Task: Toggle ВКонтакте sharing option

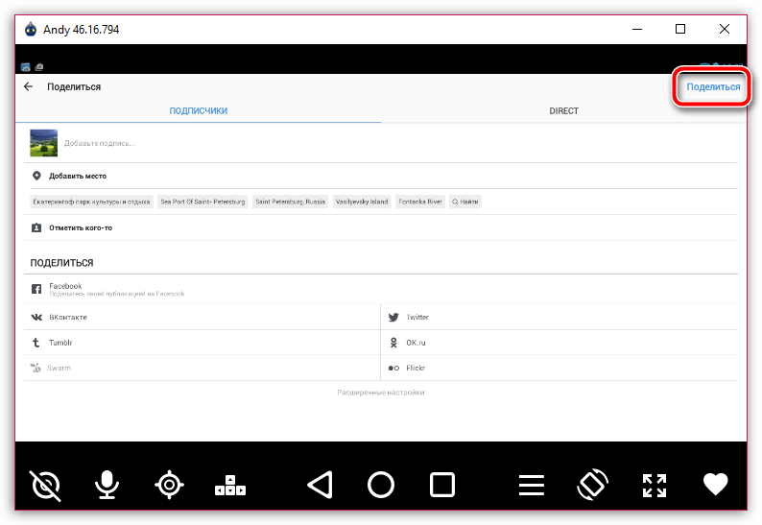Action: [x=202, y=317]
